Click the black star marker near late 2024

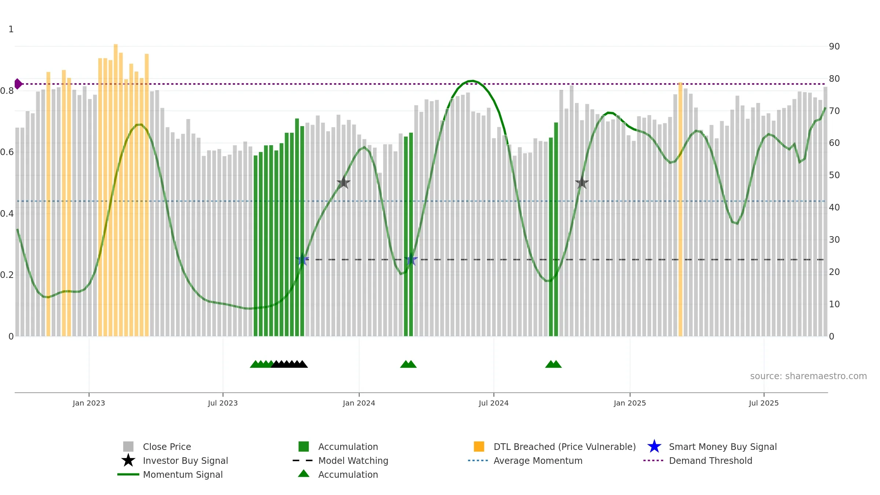pos(582,182)
